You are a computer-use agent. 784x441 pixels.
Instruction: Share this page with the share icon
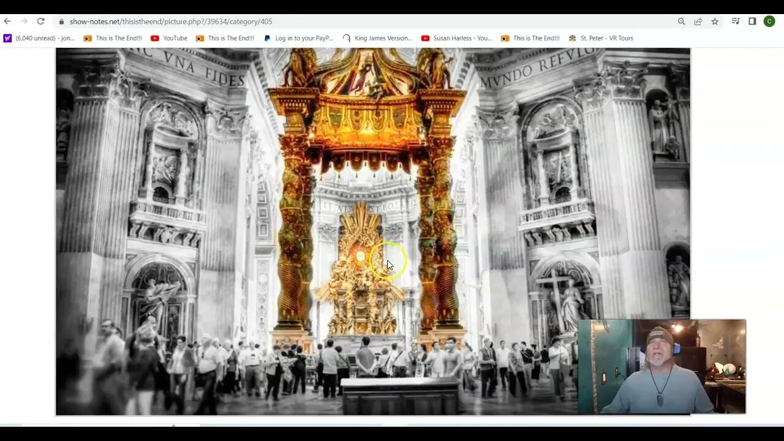coord(698,21)
